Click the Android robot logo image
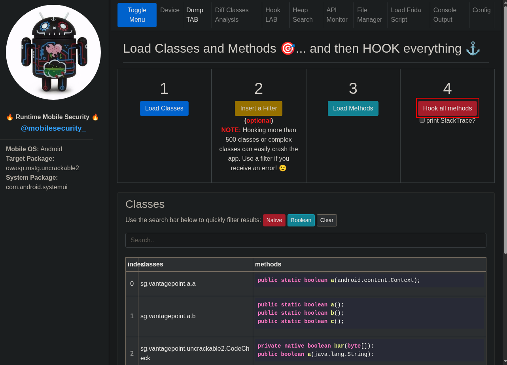 coord(53,52)
